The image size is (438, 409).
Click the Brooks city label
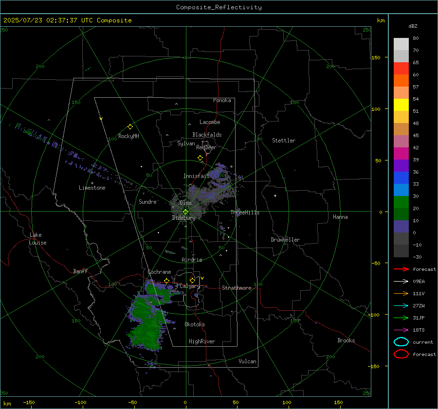(x=346, y=340)
